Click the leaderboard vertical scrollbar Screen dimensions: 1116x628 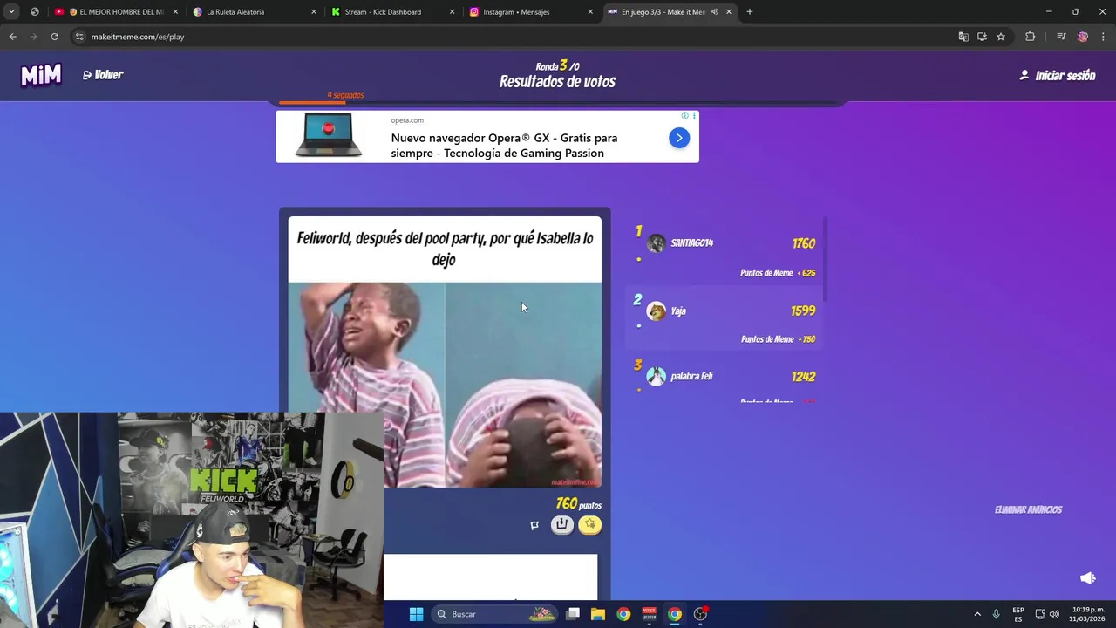[824, 258]
